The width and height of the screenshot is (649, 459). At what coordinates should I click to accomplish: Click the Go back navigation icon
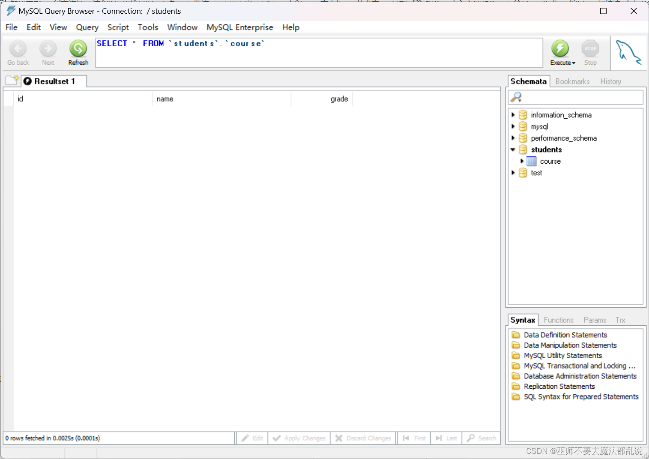[18, 49]
